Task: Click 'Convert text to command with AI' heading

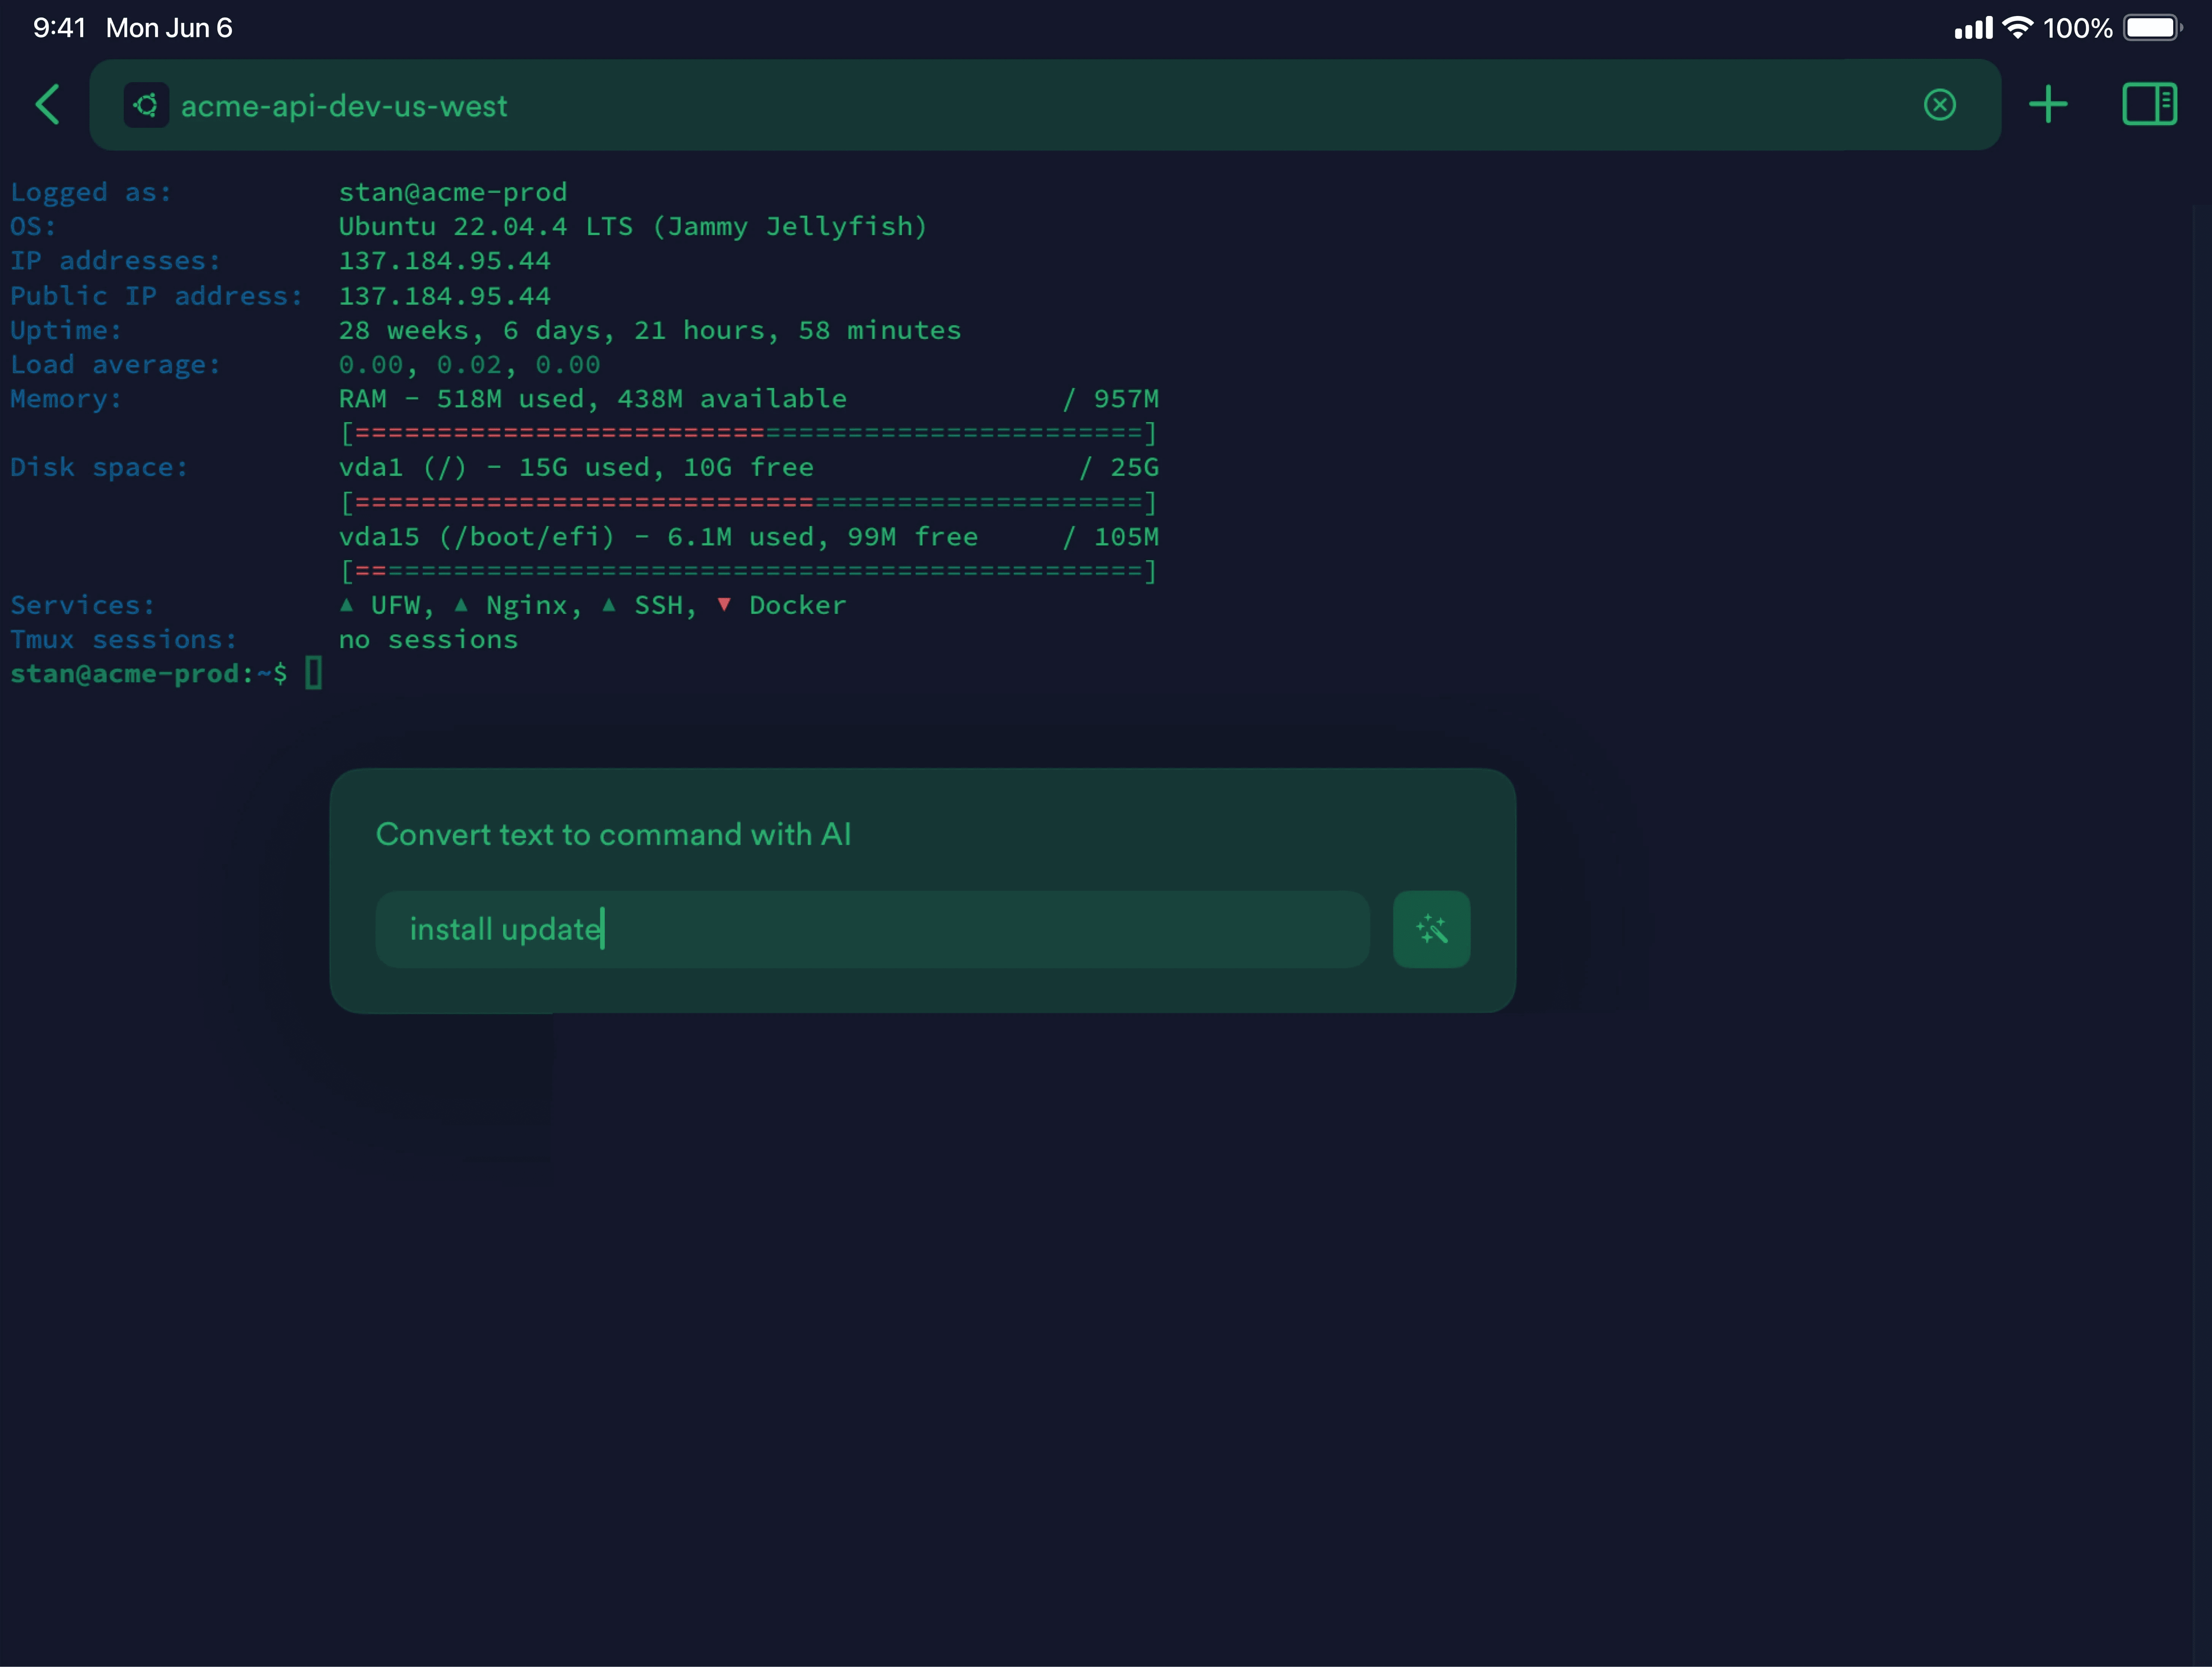Action: 613,834
